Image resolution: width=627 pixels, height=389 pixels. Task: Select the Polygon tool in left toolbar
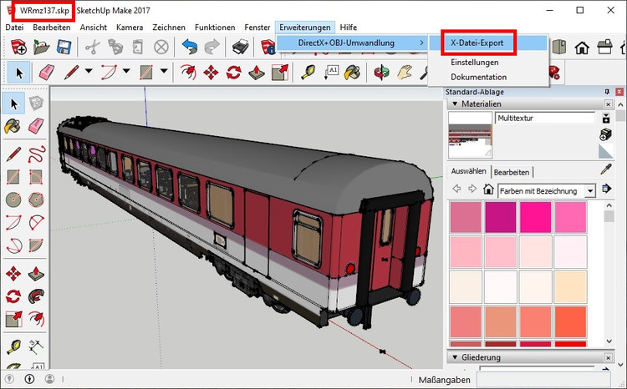click(37, 200)
